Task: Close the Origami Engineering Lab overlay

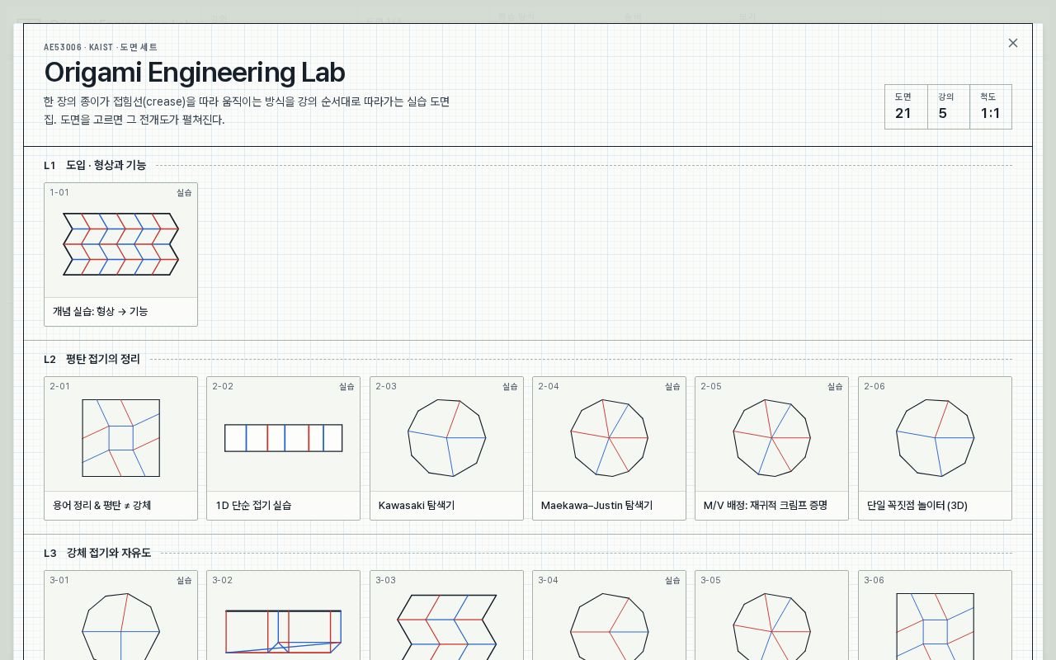Action: pyautogui.click(x=1013, y=43)
